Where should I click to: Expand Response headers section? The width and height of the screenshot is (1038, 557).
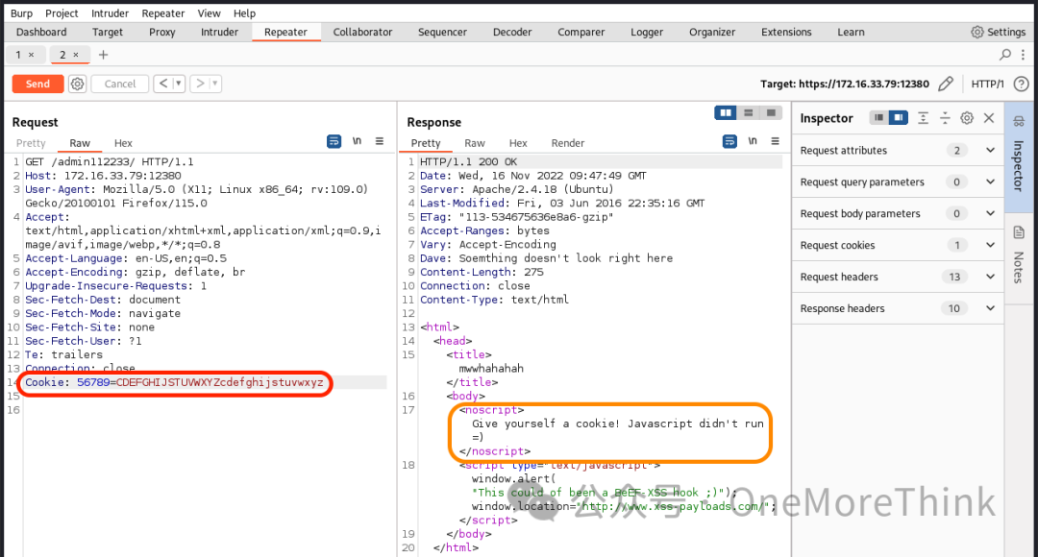[x=898, y=308]
